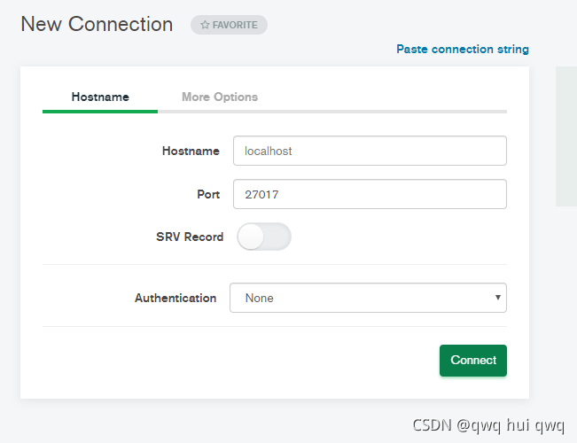Screen dimensions: 577x443
Task: Focus the Hostname input showing localhost
Action: click(x=370, y=151)
